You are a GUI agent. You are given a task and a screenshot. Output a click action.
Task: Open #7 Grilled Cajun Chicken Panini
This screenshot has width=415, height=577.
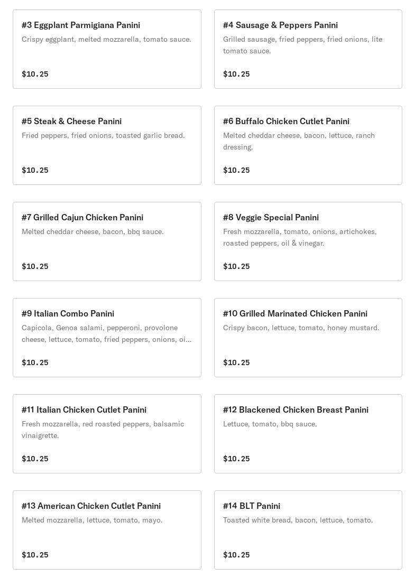(82, 218)
